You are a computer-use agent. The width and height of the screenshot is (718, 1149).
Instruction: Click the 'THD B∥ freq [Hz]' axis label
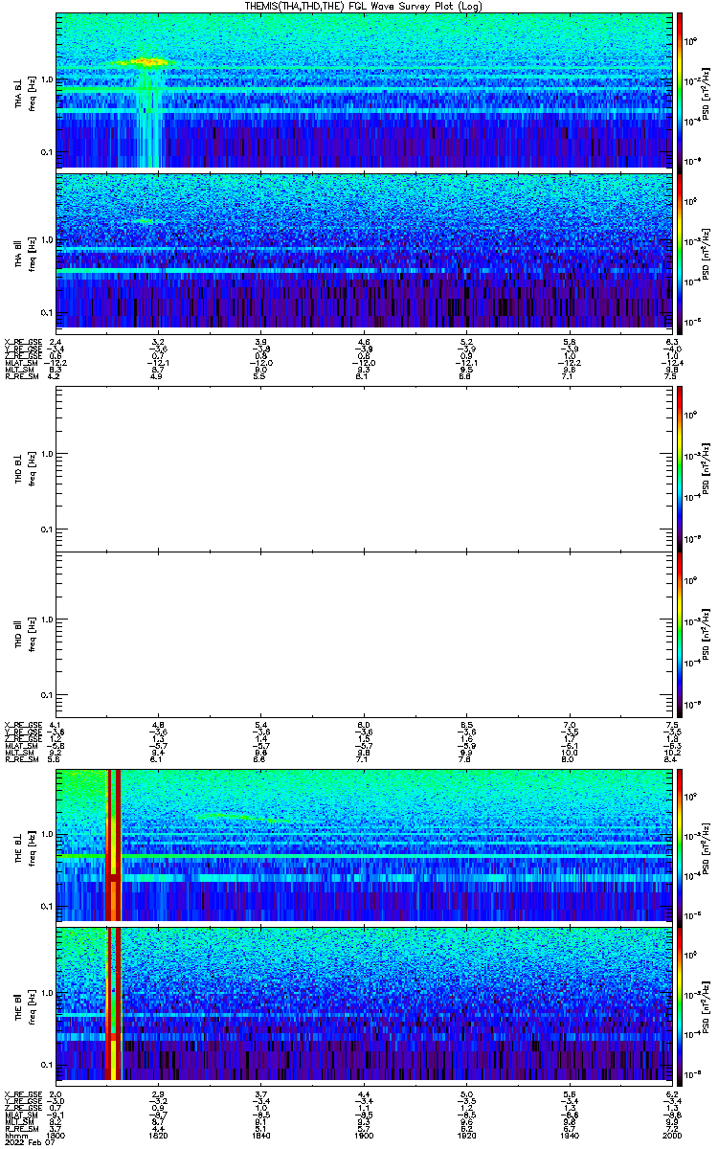click(25, 633)
